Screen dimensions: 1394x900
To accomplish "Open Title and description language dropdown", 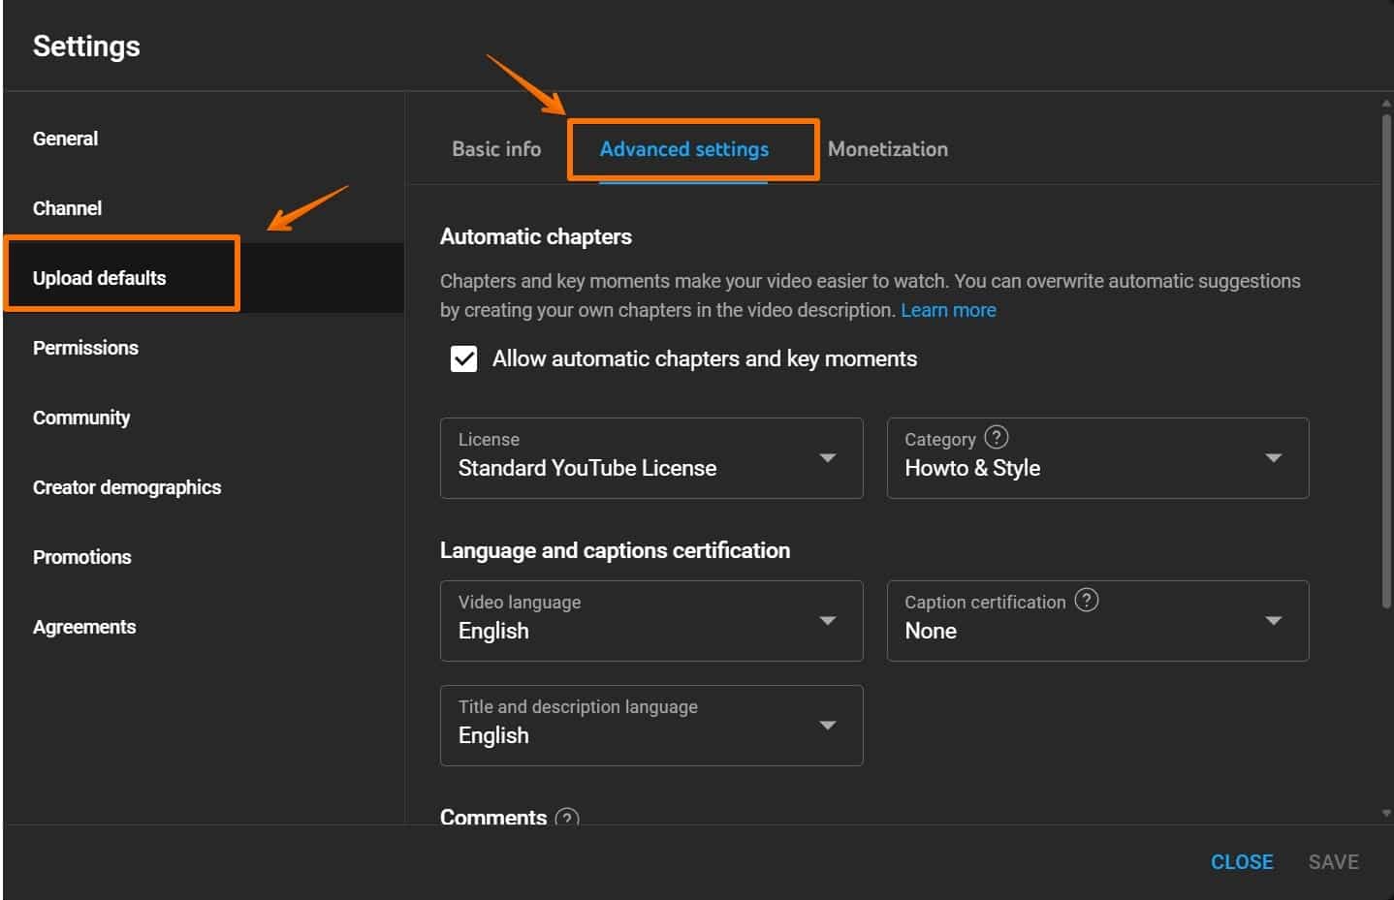I will point(651,726).
